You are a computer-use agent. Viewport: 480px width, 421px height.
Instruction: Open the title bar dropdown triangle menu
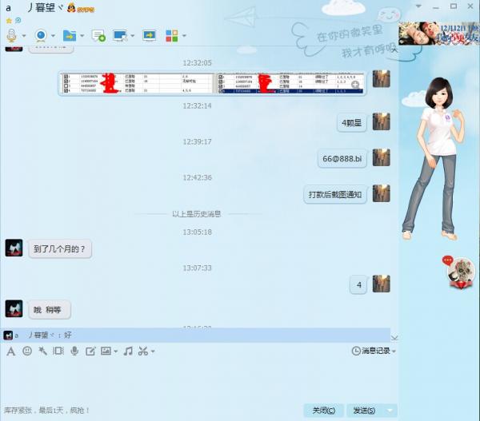(x=418, y=6)
